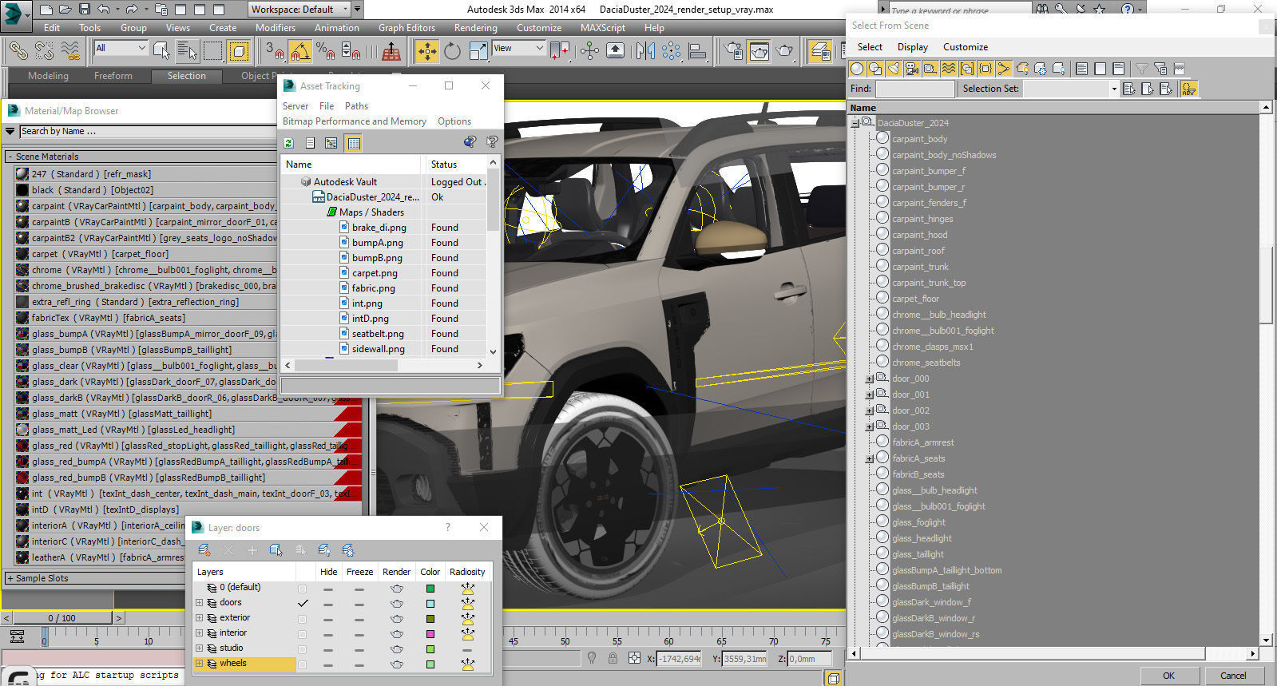This screenshot has width=1277, height=686.
Task: Refresh the Asset Tracking list
Action: 288,143
